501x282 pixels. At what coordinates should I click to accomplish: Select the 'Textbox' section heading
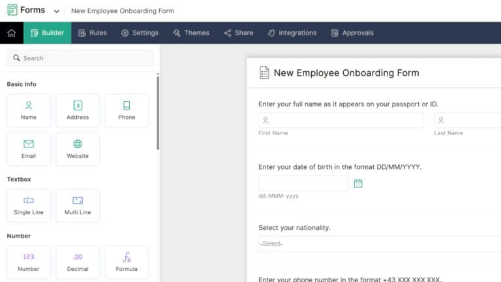click(x=19, y=179)
